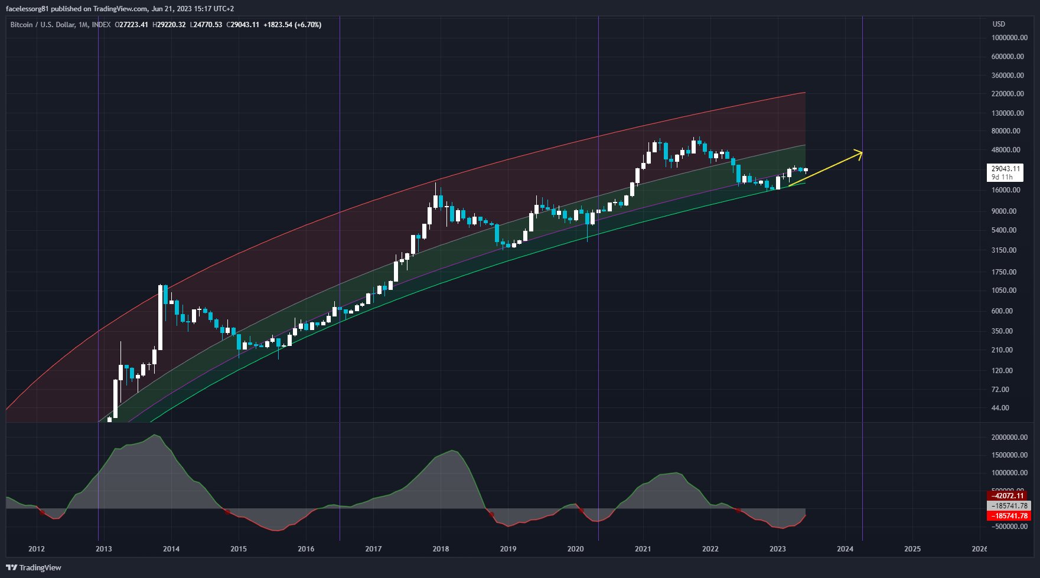The height and width of the screenshot is (578, 1040).
Task: Click the 3150.00 price axis label
Action: pyautogui.click(x=1004, y=250)
